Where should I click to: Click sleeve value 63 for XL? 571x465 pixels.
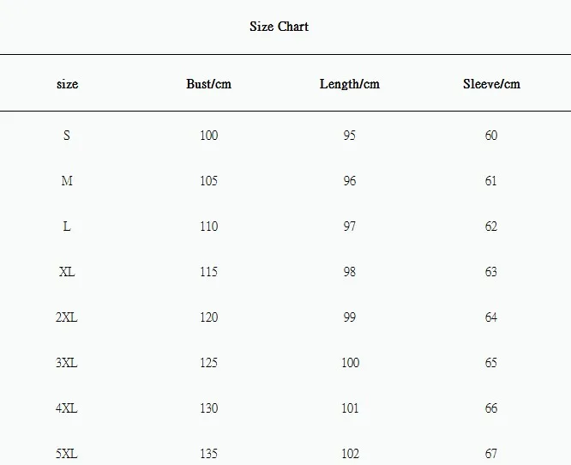pyautogui.click(x=491, y=272)
